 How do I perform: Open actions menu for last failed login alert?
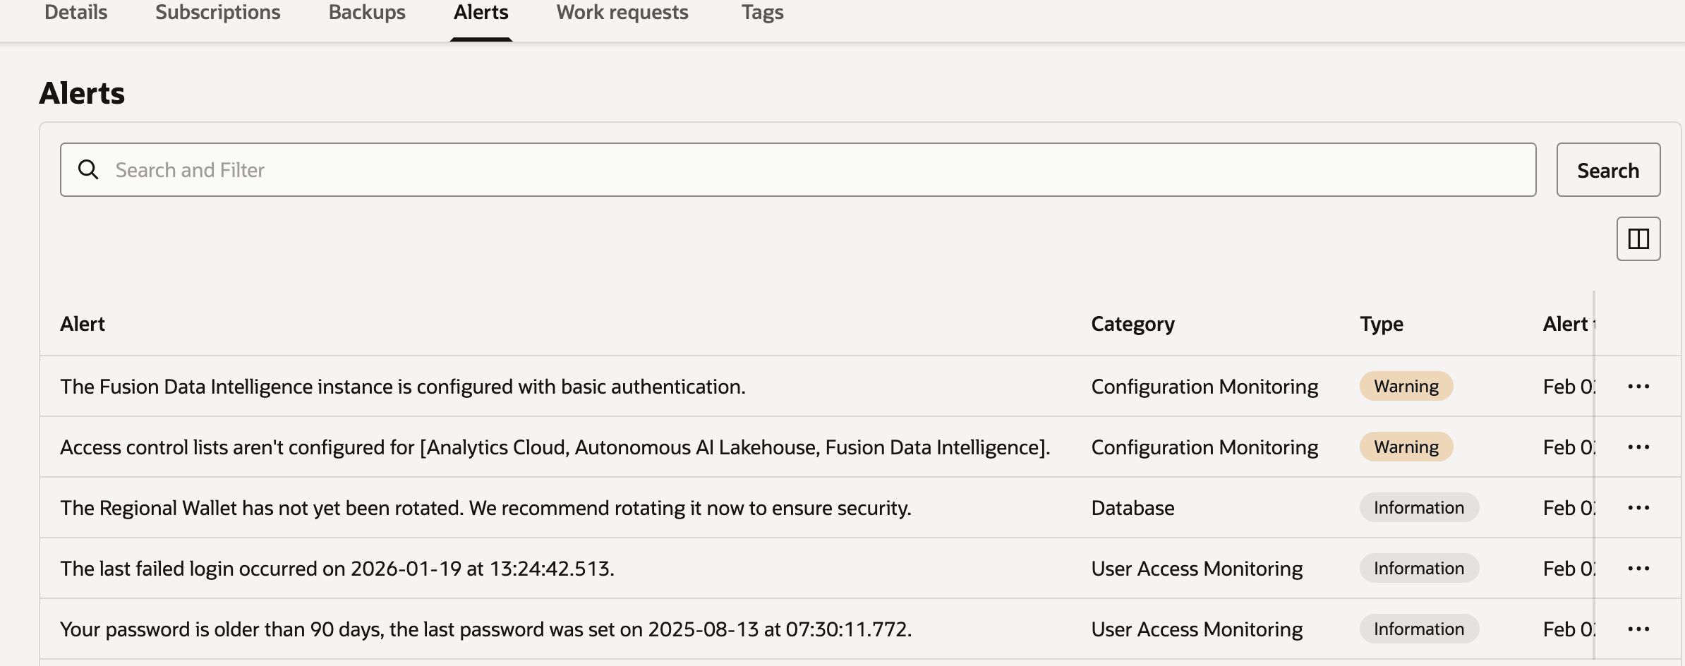[x=1640, y=568]
